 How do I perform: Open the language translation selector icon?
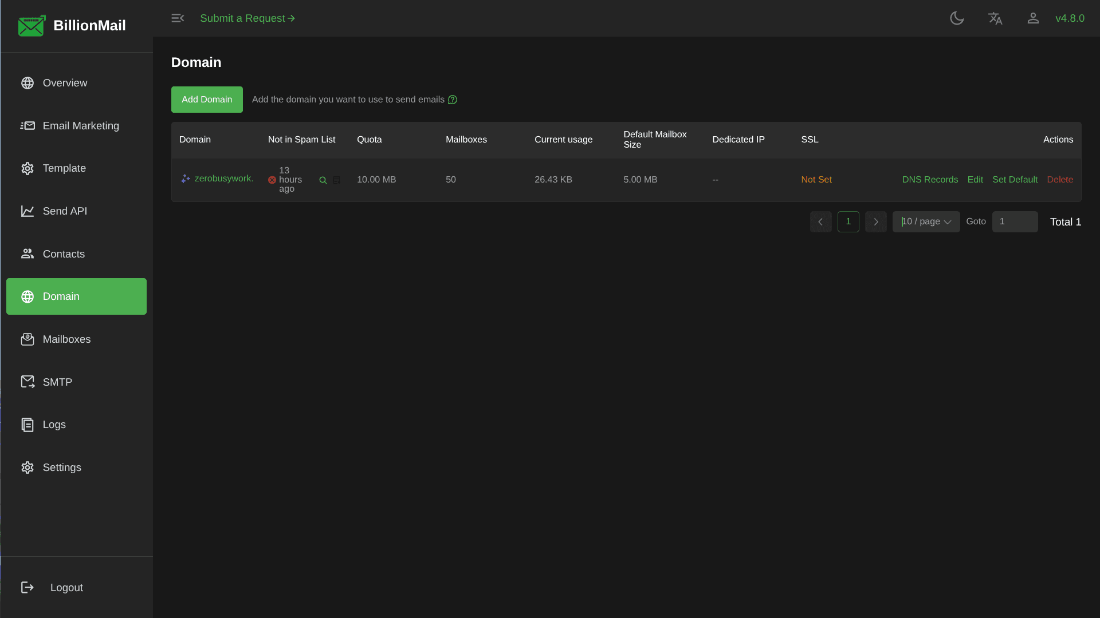995,18
